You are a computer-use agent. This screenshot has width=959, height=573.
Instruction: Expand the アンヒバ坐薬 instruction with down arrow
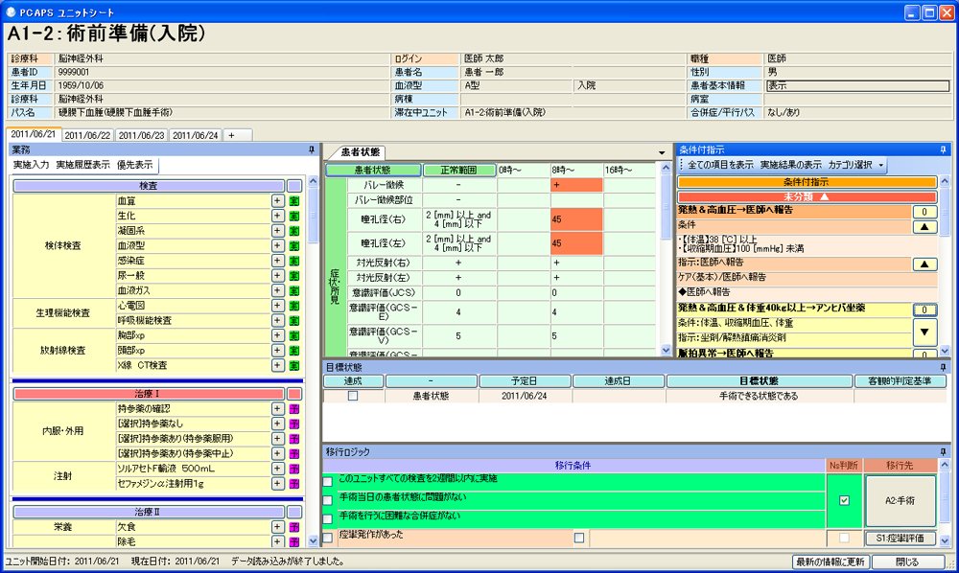(x=924, y=332)
